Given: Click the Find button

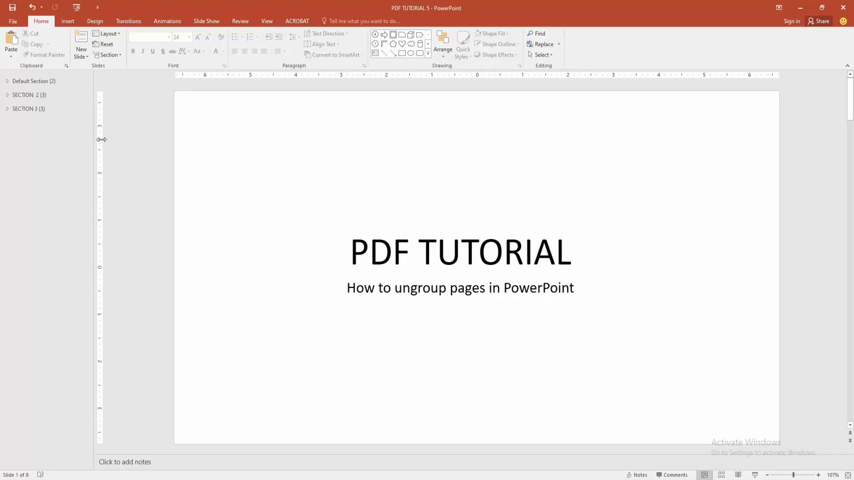Looking at the screenshot, I should [x=536, y=33].
